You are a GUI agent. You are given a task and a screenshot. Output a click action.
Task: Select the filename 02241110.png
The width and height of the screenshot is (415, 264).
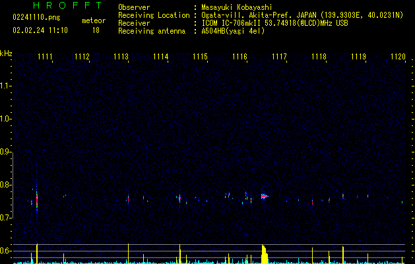click(x=36, y=18)
